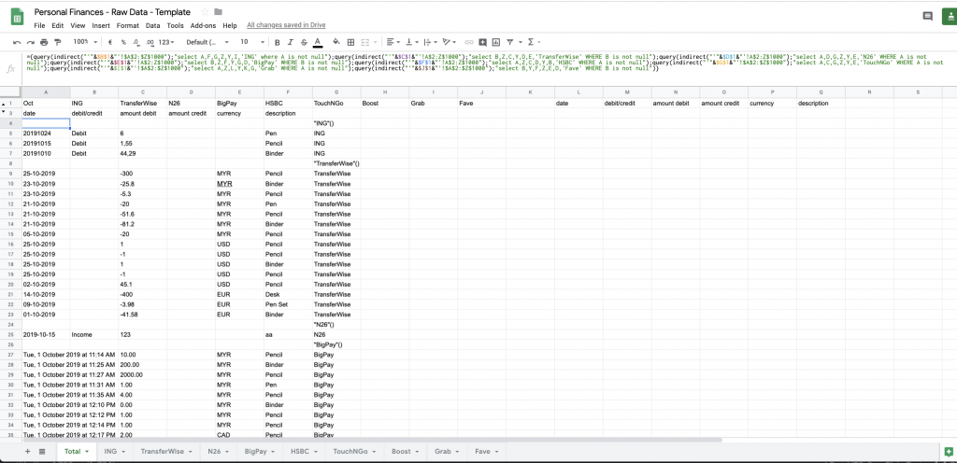Screen dimensions: 957x463
Task: Open the Data menu
Action: (152, 25)
